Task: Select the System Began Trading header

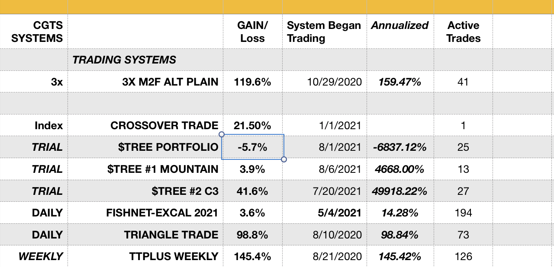Action: pyautogui.click(x=324, y=32)
